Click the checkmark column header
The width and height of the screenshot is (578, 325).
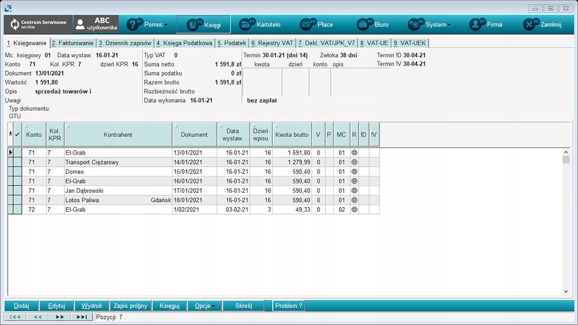click(x=18, y=135)
